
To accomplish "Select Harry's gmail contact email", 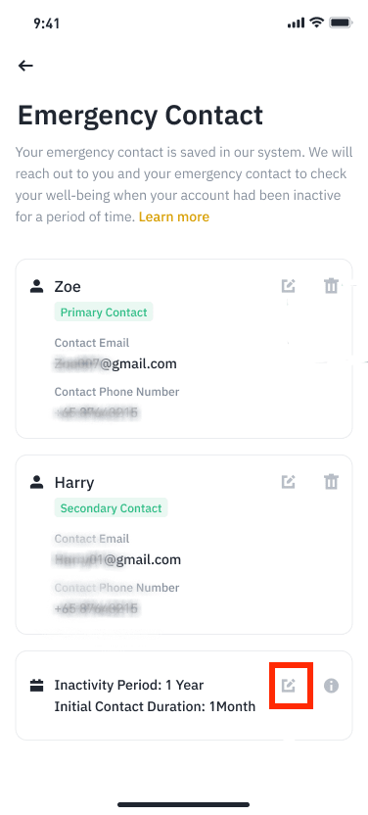I will coord(117,559).
